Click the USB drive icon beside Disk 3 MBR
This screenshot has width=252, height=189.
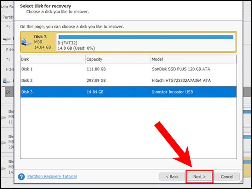point(26,42)
